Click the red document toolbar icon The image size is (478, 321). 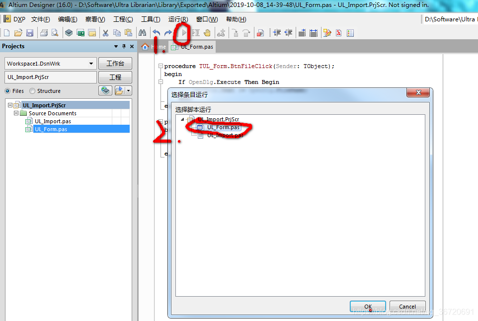click(339, 33)
